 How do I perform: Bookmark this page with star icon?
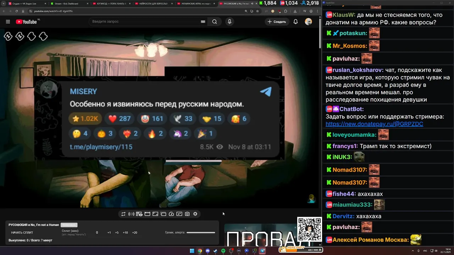(258, 11)
